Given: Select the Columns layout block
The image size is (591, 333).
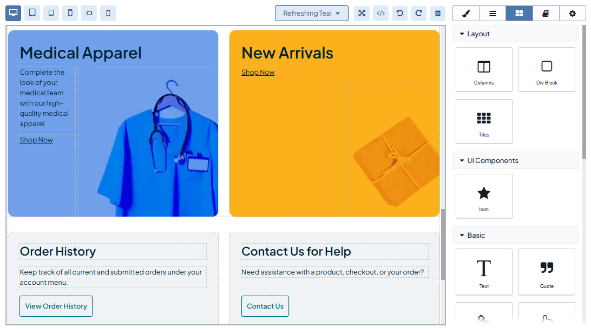Looking at the screenshot, I should tap(484, 69).
